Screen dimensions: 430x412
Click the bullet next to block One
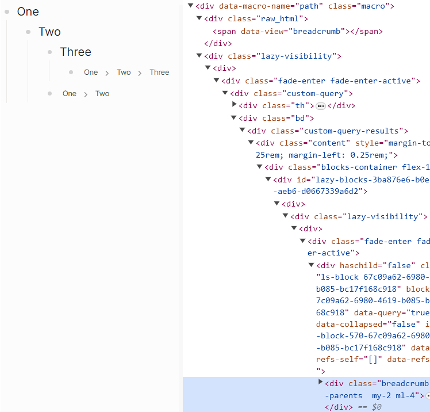7,12
